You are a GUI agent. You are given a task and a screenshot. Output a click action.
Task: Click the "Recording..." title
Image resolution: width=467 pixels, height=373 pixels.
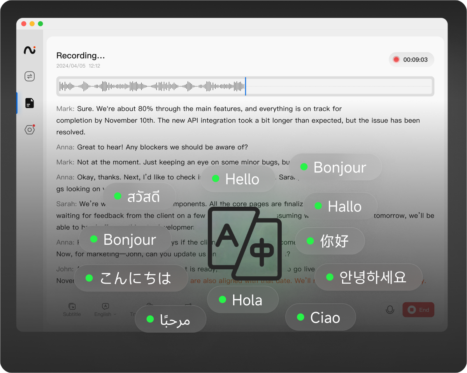point(81,56)
